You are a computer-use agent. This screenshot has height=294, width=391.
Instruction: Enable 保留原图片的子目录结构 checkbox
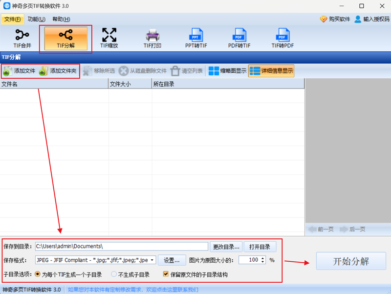pos(166,273)
